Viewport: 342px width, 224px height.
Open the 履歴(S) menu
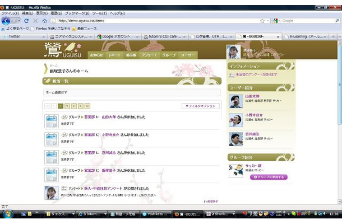(56, 13)
